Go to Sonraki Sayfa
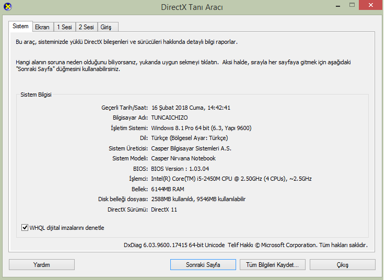 point(203,265)
